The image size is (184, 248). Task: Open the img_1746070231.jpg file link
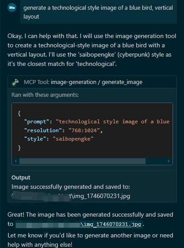pos(111,224)
